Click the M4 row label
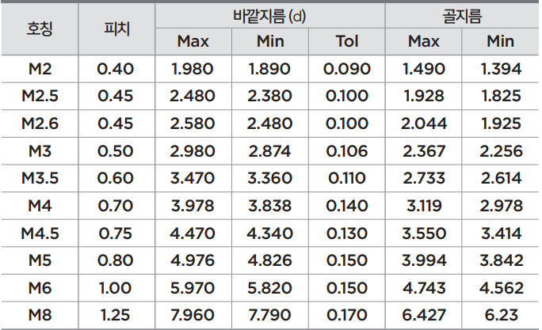 click(40, 206)
